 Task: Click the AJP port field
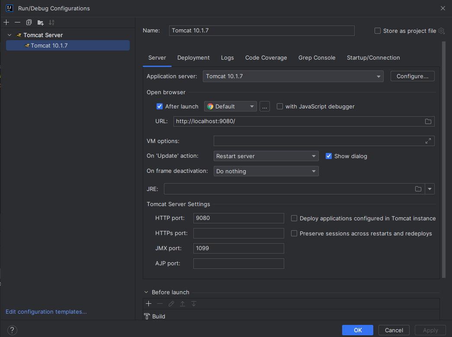pyautogui.click(x=238, y=264)
